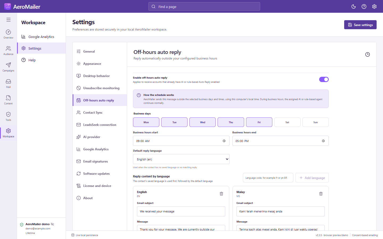Open time picker for business hours end
The image size is (383, 239).
pos(323,141)
